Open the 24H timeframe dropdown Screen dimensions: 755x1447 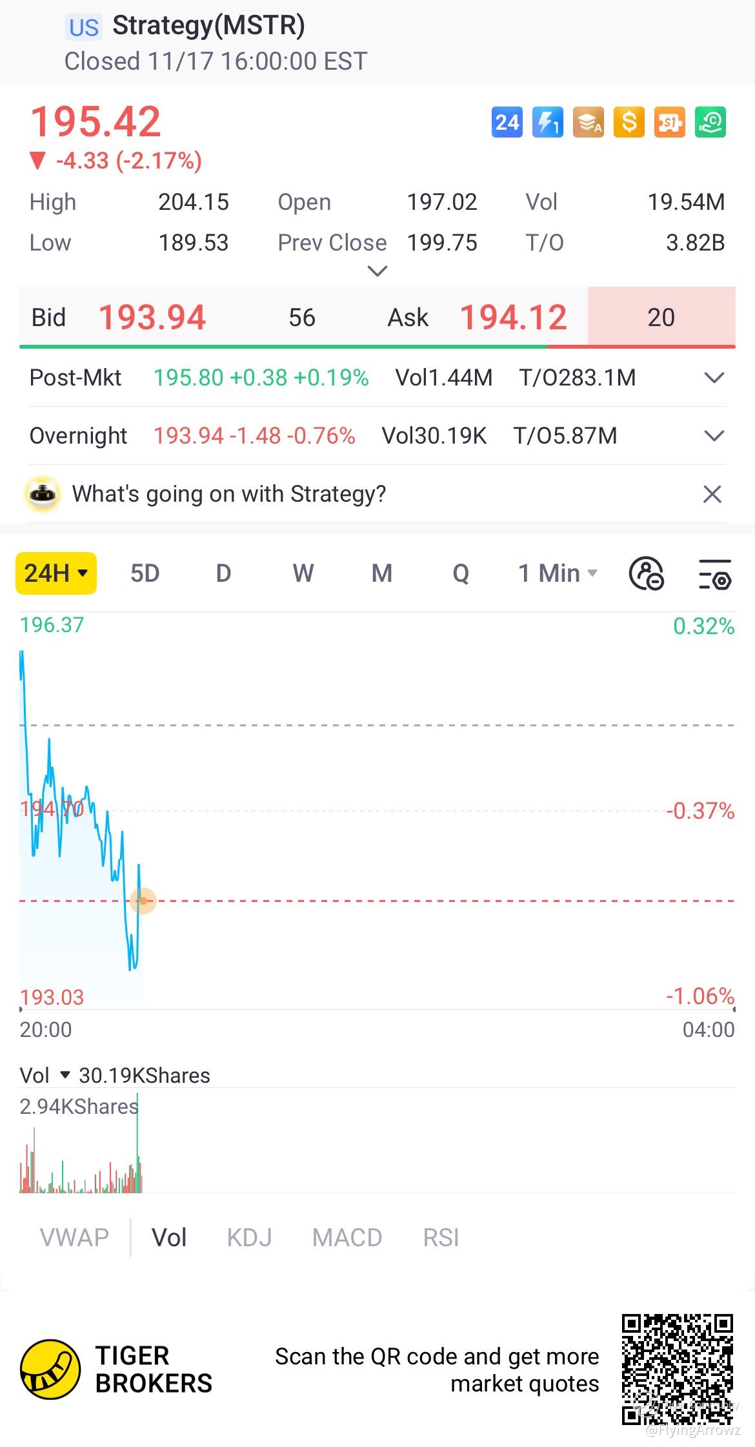tap(56, 573)
